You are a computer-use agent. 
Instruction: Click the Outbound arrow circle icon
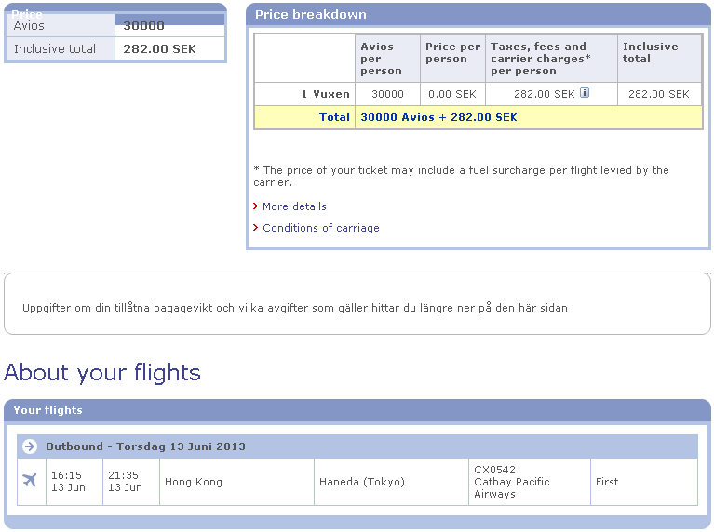pos(30,446)
